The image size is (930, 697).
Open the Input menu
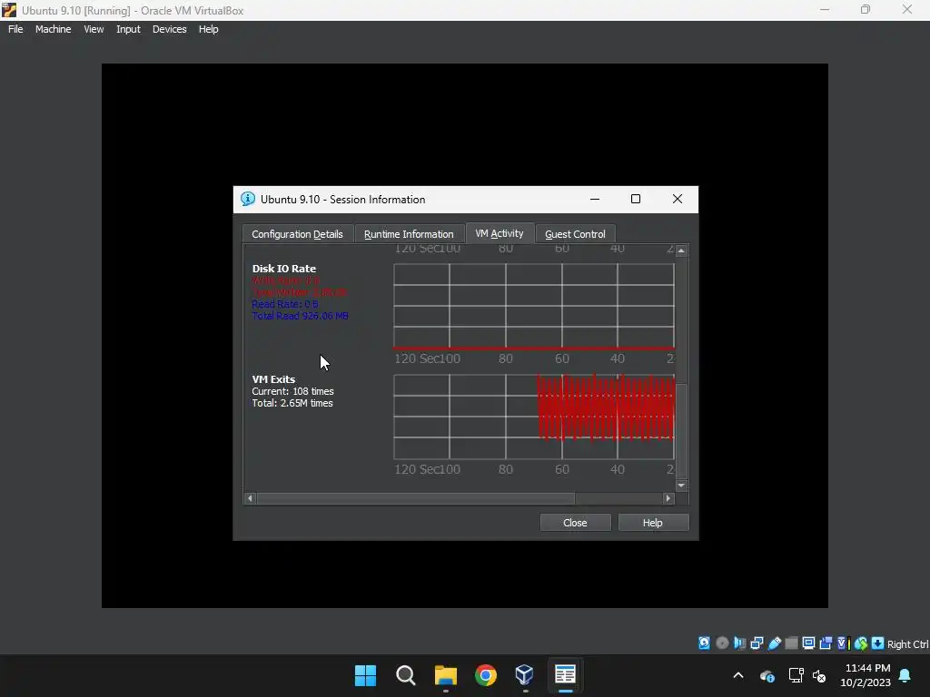point(128,29)
